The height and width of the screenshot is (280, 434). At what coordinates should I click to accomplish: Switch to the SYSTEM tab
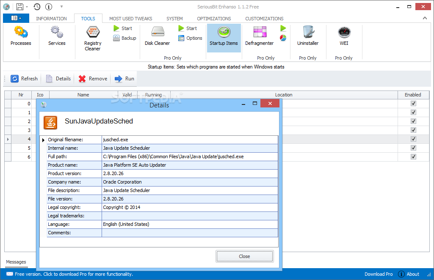coord(174,19)
